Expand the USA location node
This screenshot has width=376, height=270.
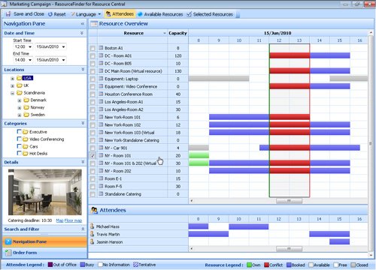(x=12, y=79)
